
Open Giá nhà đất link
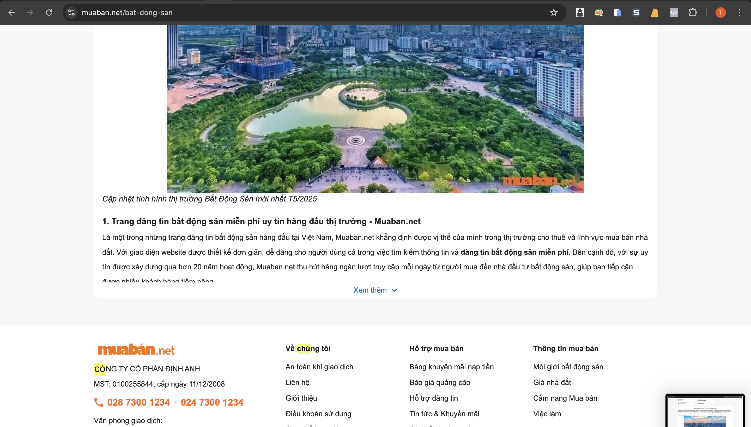(552, 382)
